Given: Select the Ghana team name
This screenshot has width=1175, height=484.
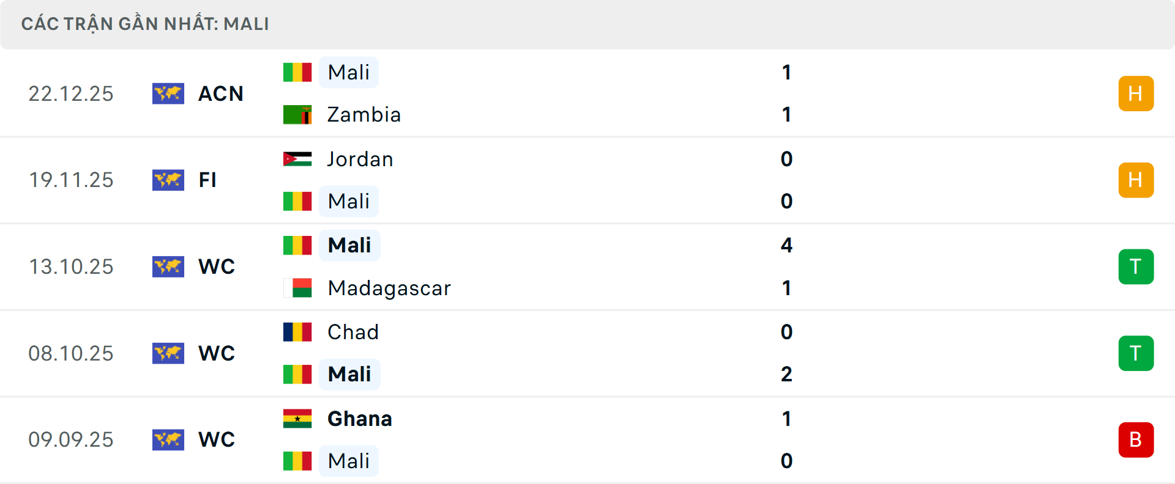Looking at the screenshot, I should pos(360,419).
